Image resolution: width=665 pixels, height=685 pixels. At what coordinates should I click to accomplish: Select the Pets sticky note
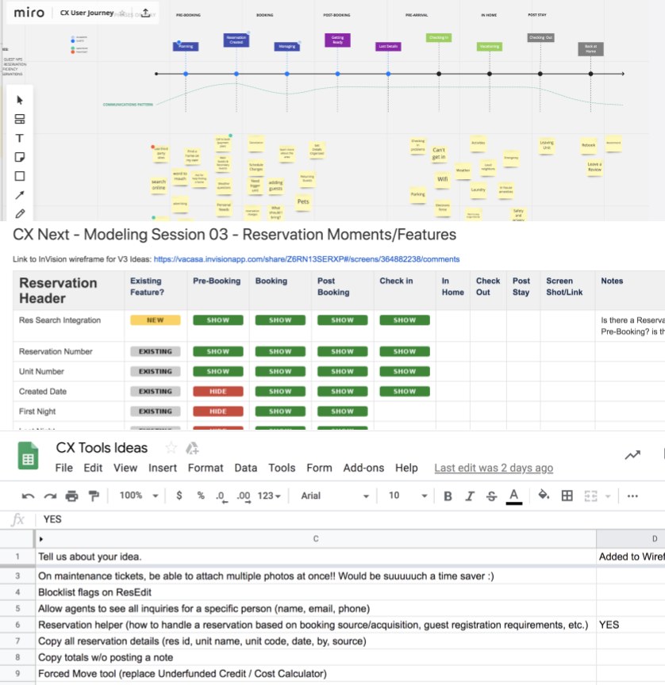303,202
